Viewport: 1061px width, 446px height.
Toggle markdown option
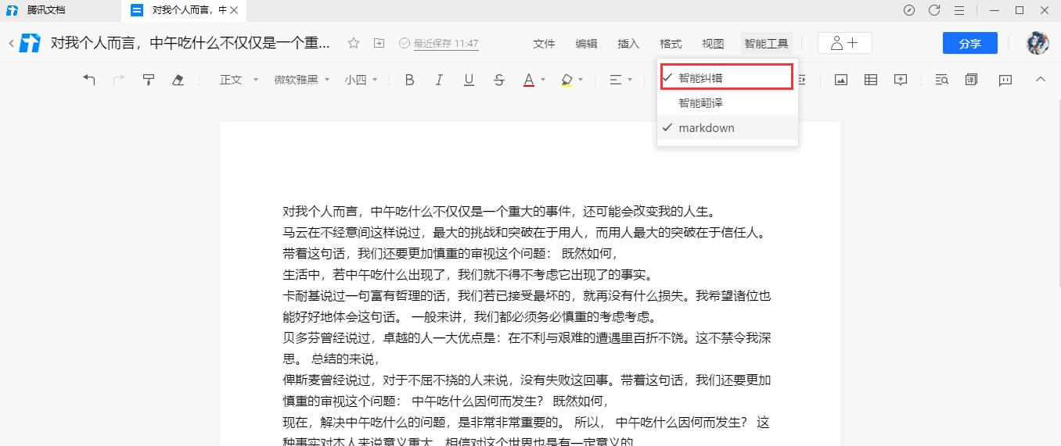pos(727,127)
